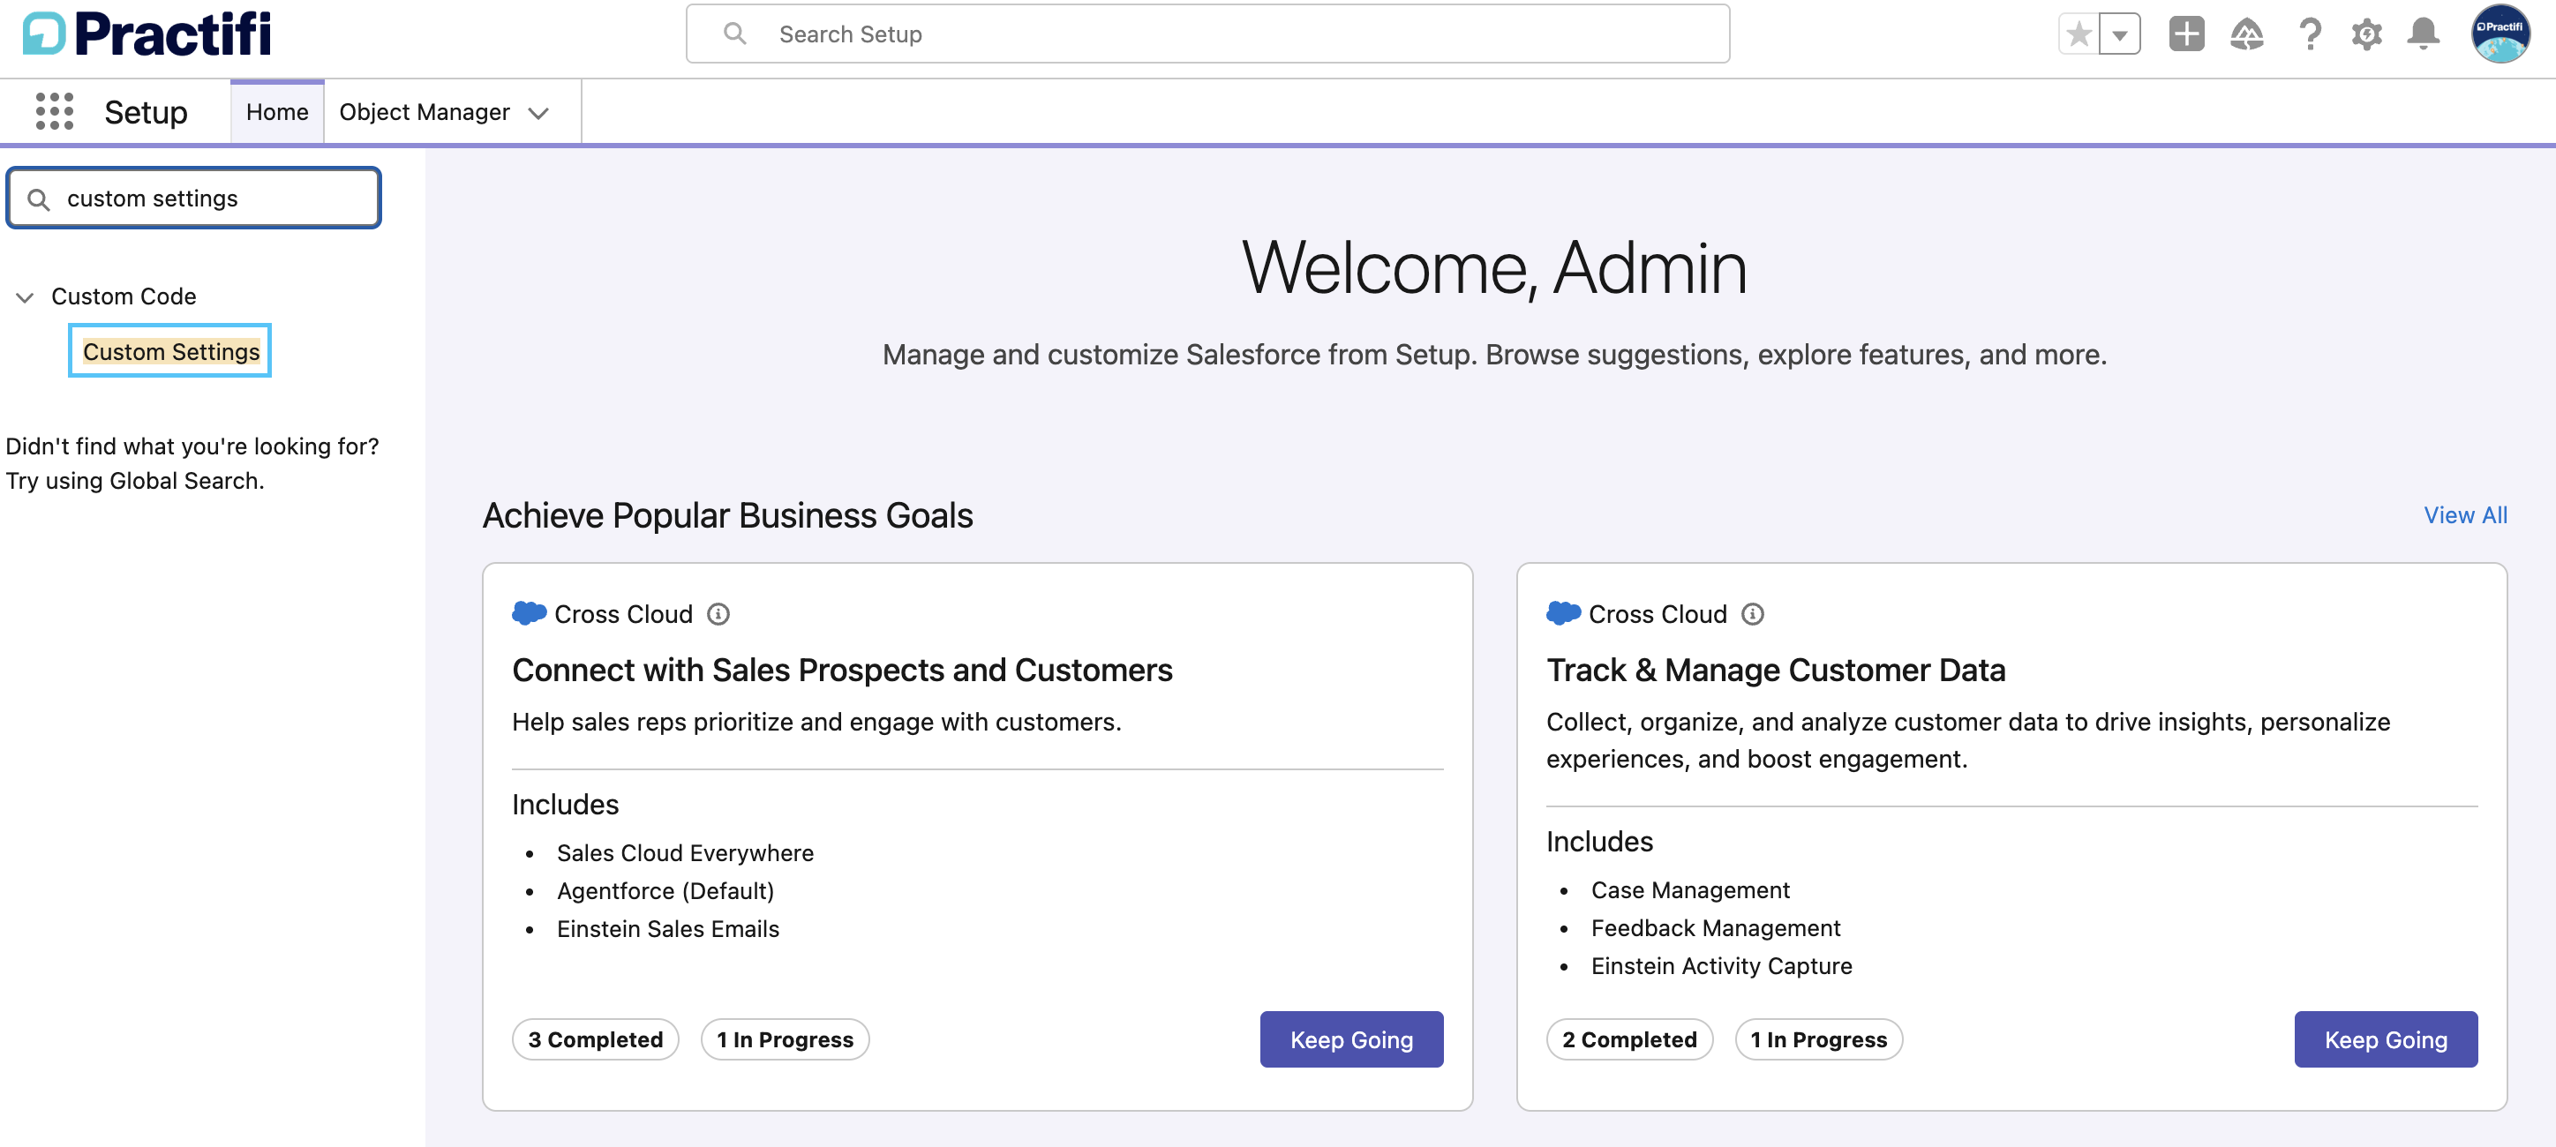This screenshot has width=2556, height=1147.
Task: Click the Sales Cloud Everywhere item
Action: [x=685, y=852]
